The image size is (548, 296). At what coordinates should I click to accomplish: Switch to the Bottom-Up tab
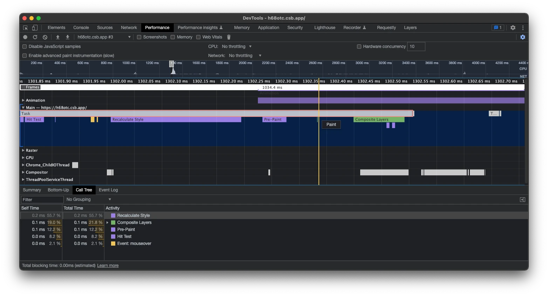click(x=58, y=190)
